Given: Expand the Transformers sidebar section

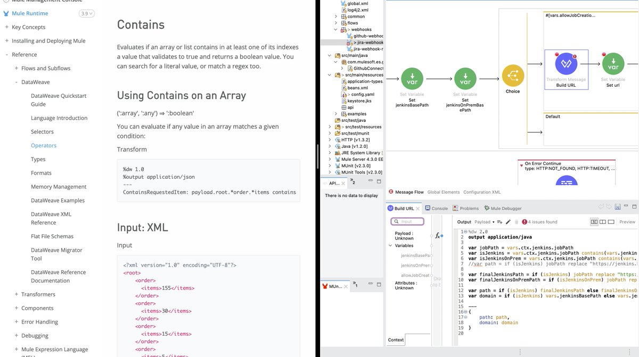Looking at the screenshot, I should (x=17, y=294).
